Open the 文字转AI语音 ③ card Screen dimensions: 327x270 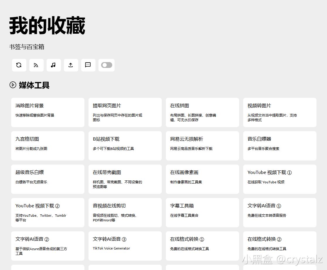(125, 246)
